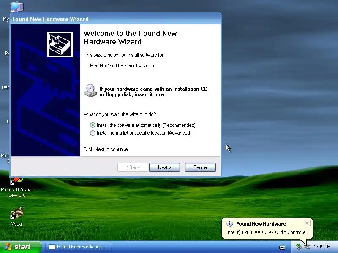Click the Found New Hardware balloon title
Viewport: 338px width, 253px height.
(x=261, y=224)
